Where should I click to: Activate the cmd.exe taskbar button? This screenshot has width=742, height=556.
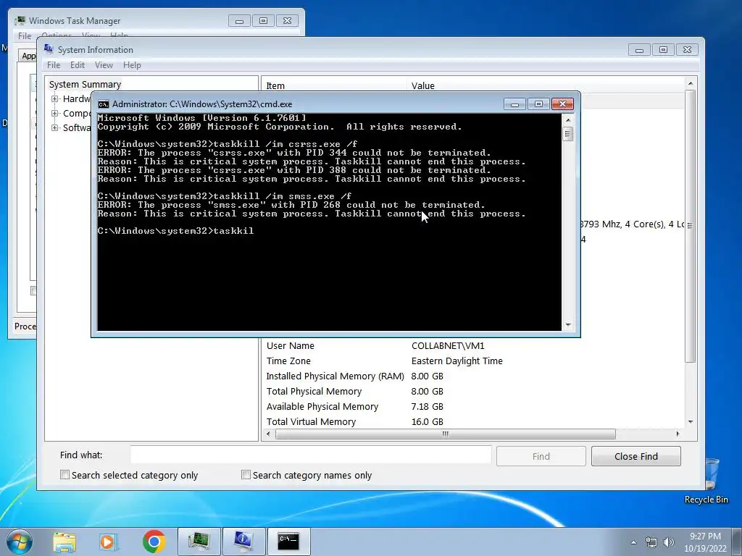pos(288,542)
